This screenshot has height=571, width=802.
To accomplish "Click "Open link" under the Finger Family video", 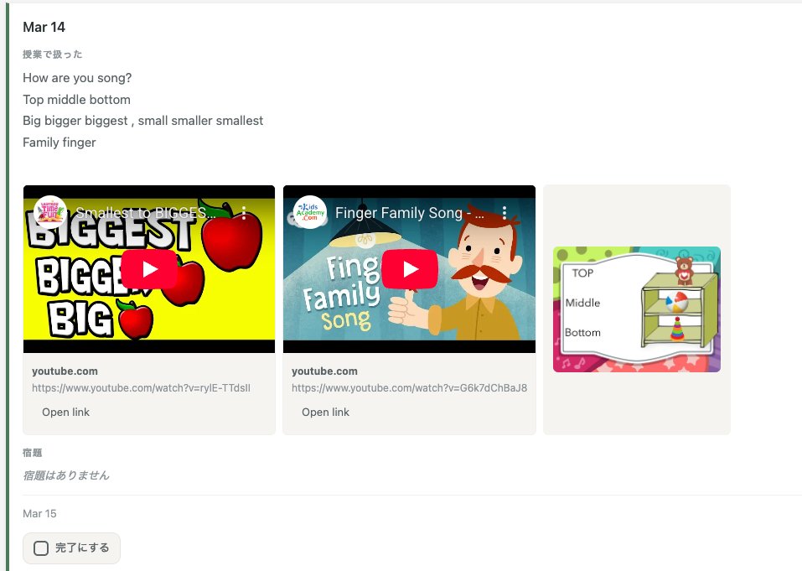I will click(x=326, y=412).
